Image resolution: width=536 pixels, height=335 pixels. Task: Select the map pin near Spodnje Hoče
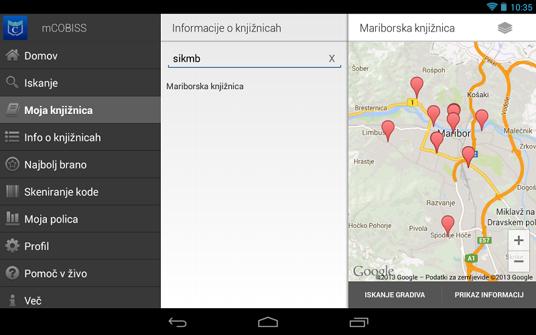[x=448, y=226]
